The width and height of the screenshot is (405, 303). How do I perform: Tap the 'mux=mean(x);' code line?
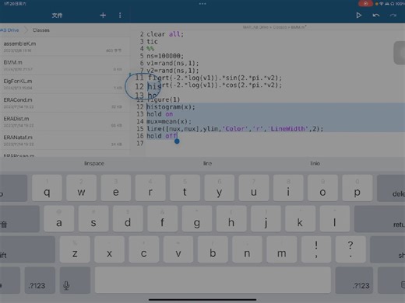(169, 121)
